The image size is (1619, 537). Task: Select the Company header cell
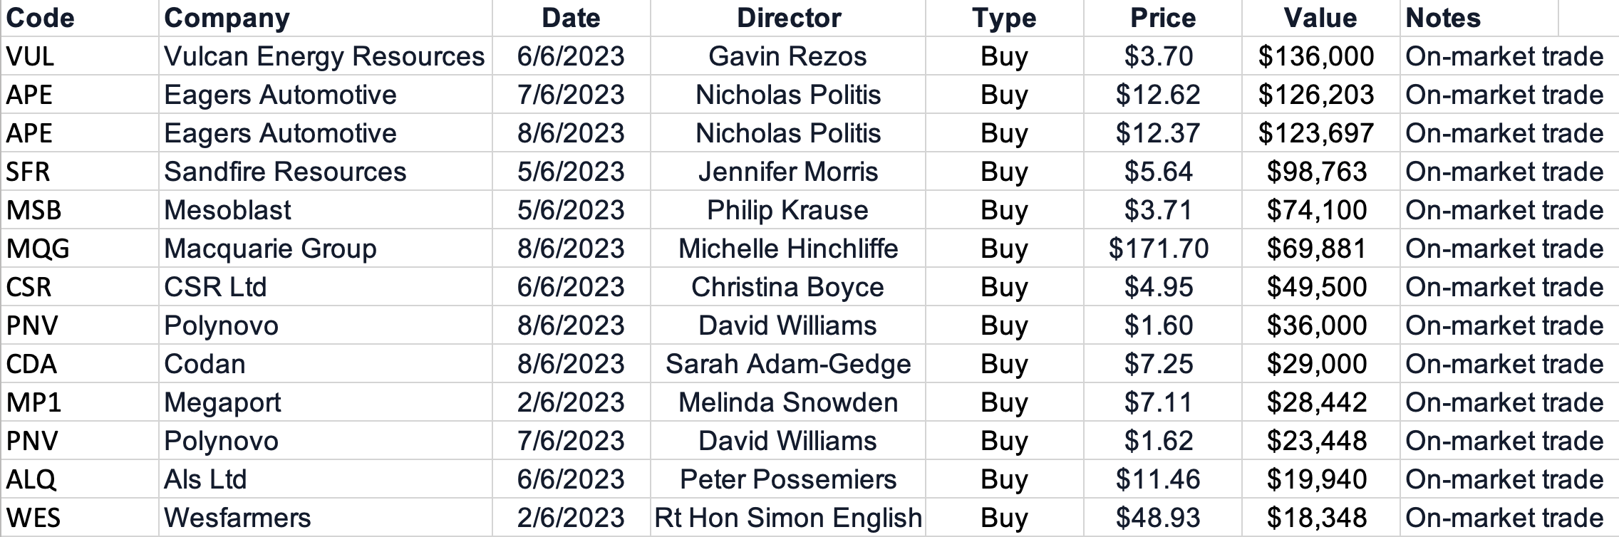(227, 19)
